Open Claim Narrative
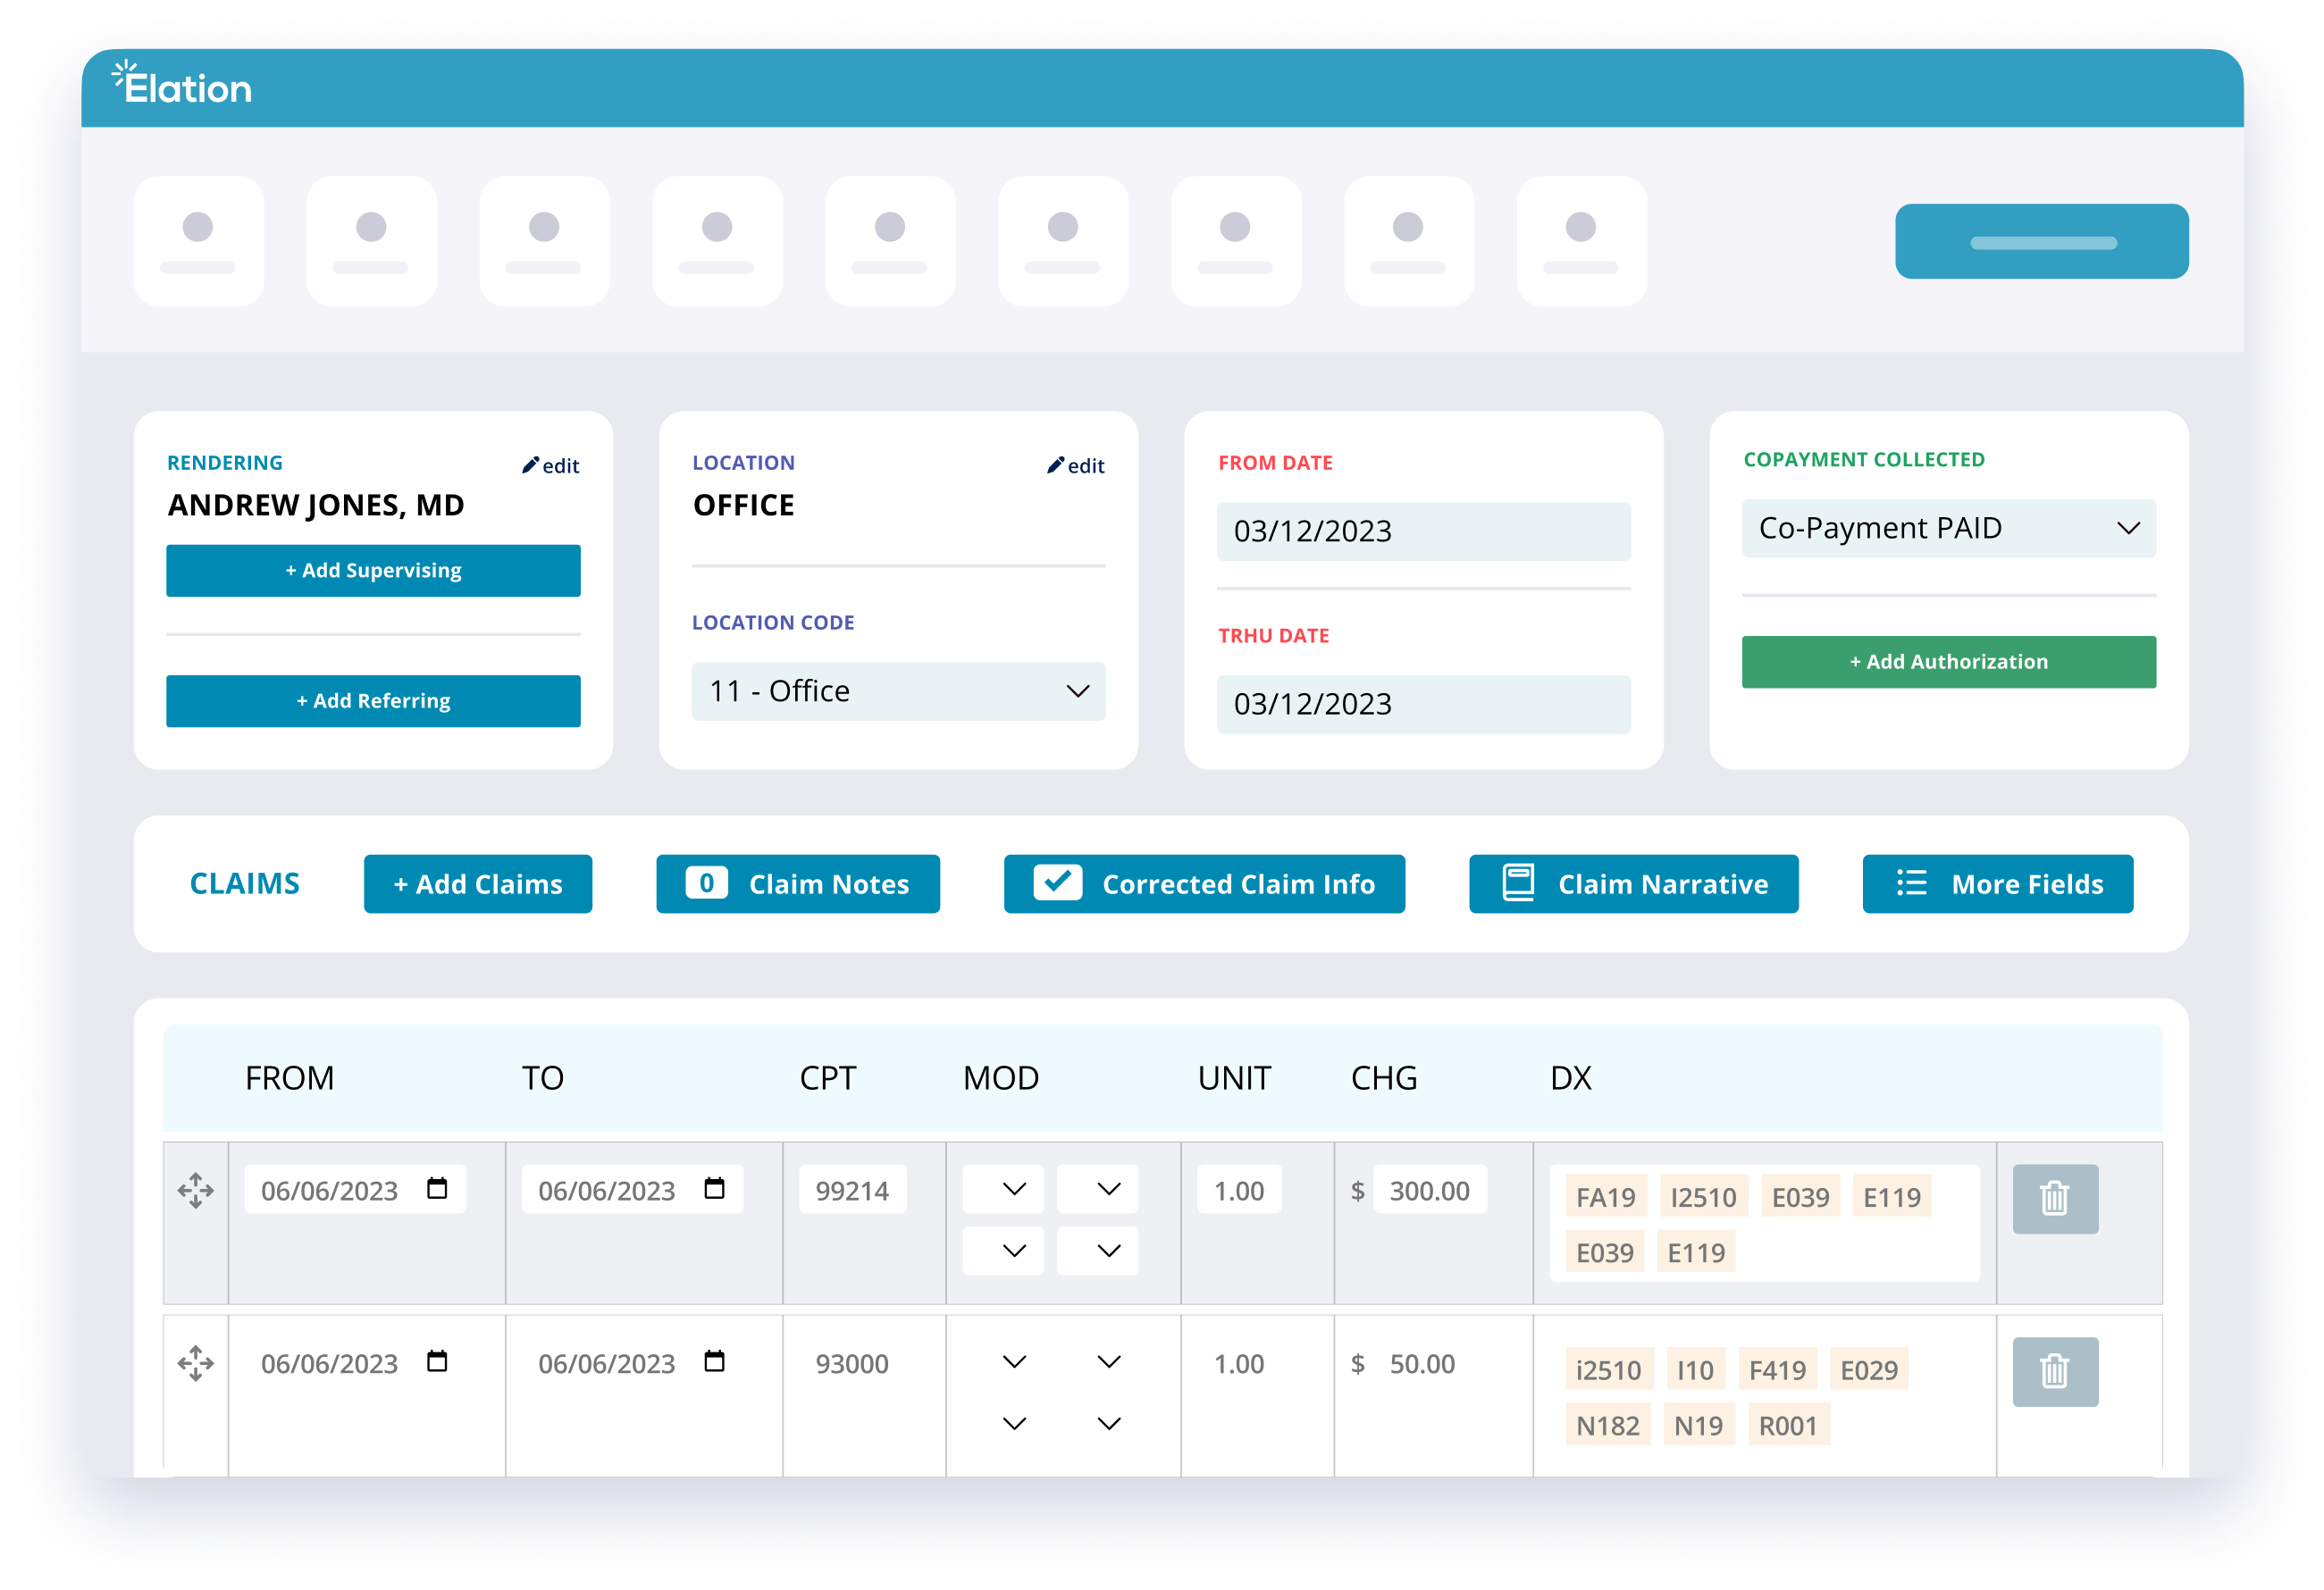The width and height of the screenshot is (2324, 1590). tap(1633, 884)
